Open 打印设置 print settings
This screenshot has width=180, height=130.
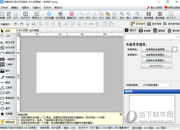49,15
